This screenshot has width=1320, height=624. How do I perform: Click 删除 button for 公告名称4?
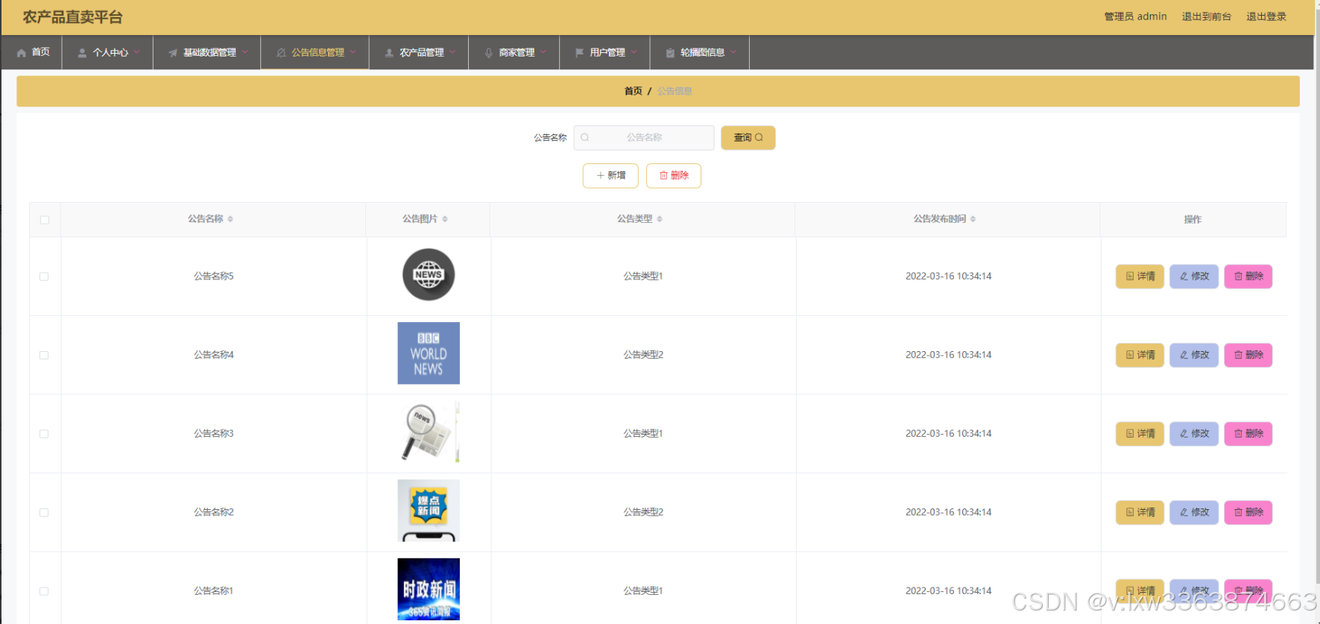tap(1248, 355)
